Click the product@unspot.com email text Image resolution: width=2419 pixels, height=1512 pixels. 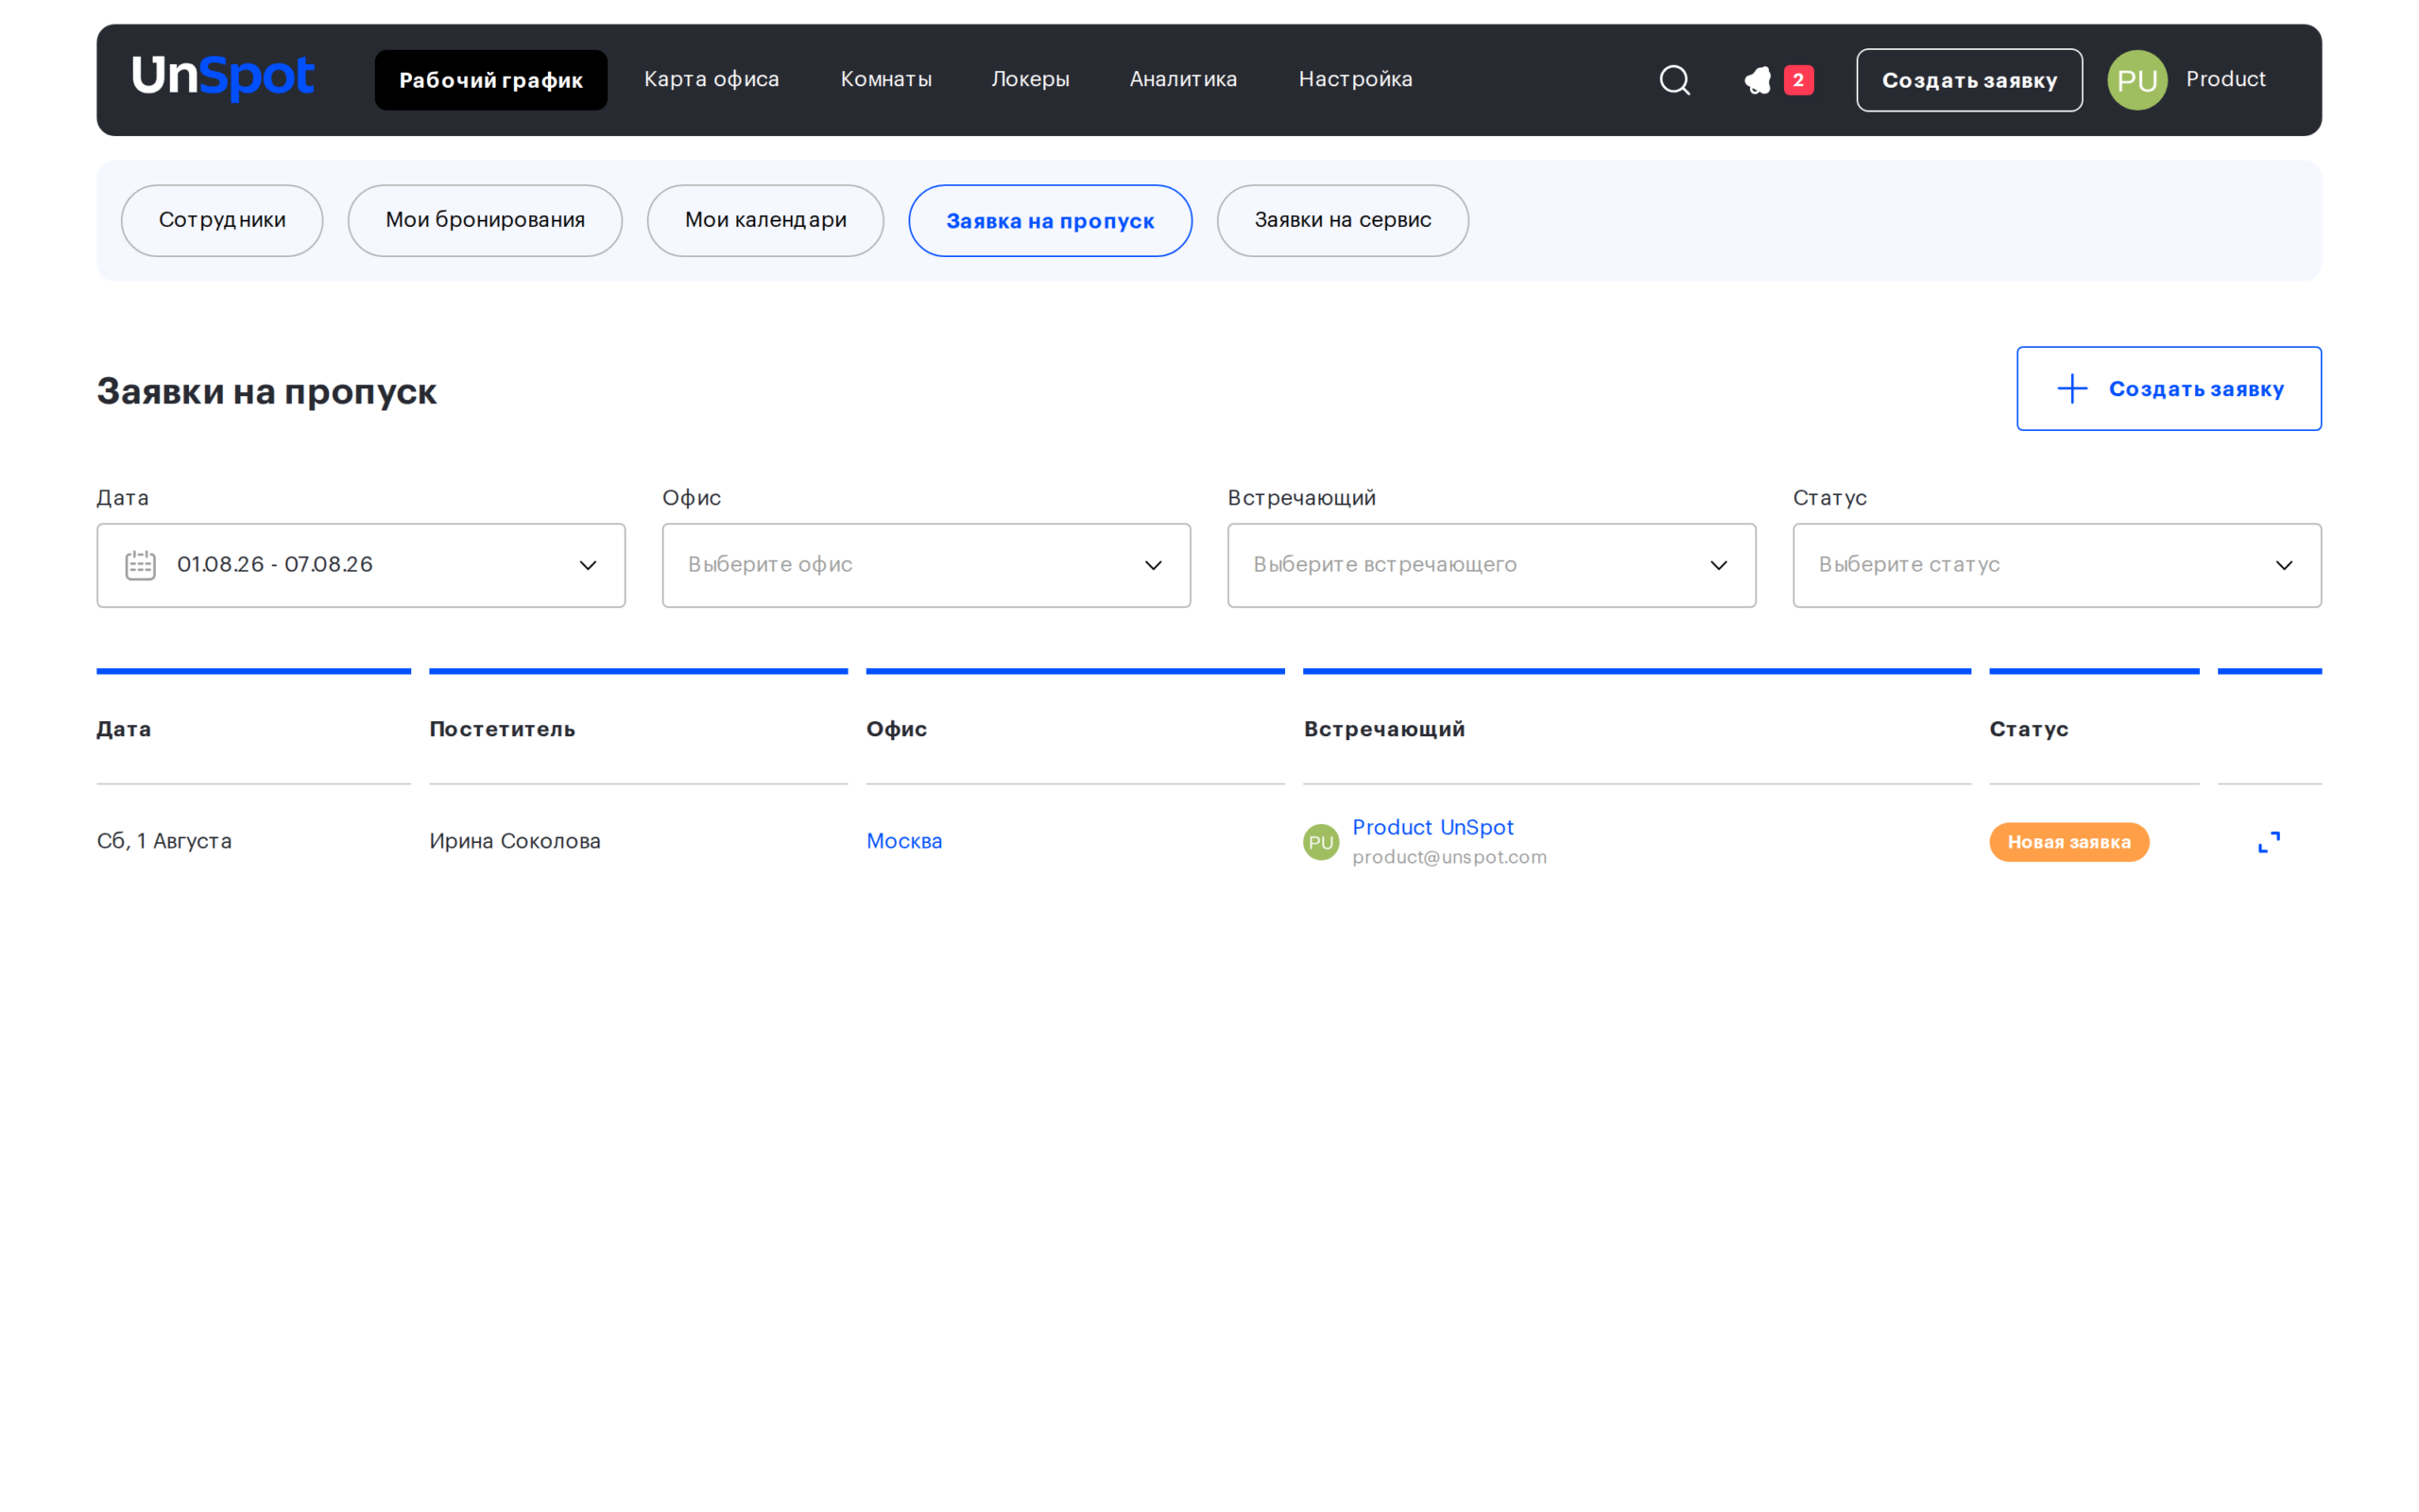click(1450, 857)
